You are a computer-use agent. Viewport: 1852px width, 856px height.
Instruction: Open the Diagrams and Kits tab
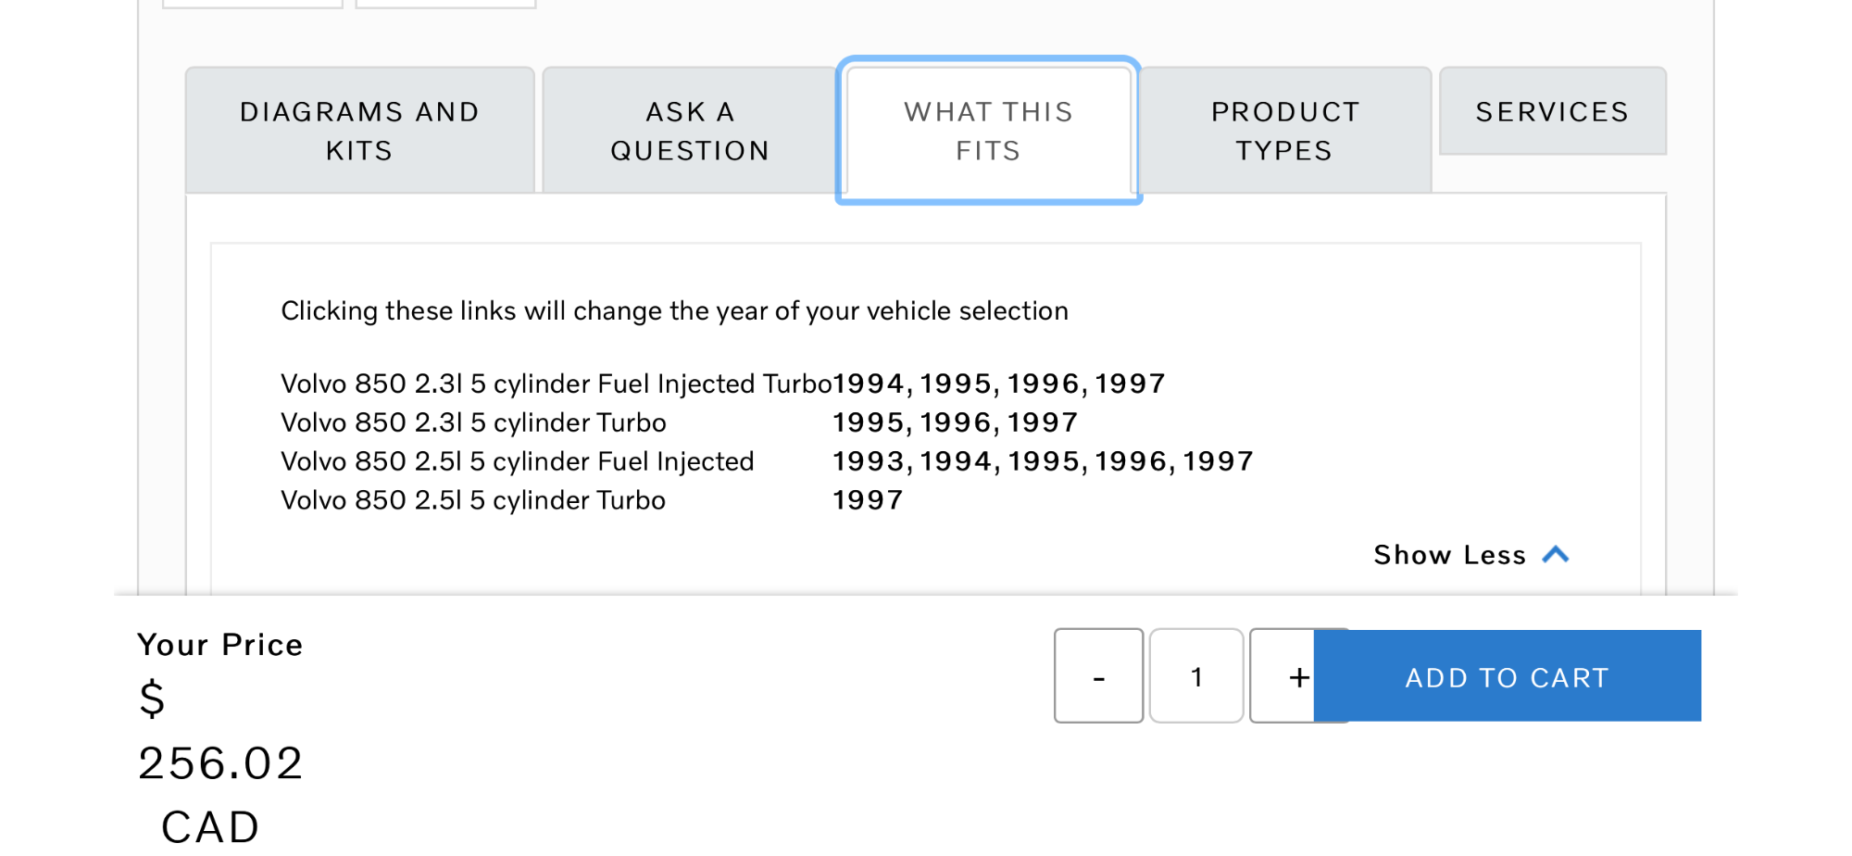pyautogui.click(x=359, y=131)
